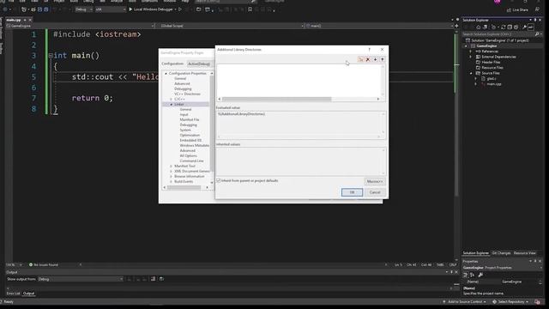Open Properties wrench in Solution Explorer toolbar
Image resolution: width=549 pixels, height=309 pixels.
(x=524, y=27)
